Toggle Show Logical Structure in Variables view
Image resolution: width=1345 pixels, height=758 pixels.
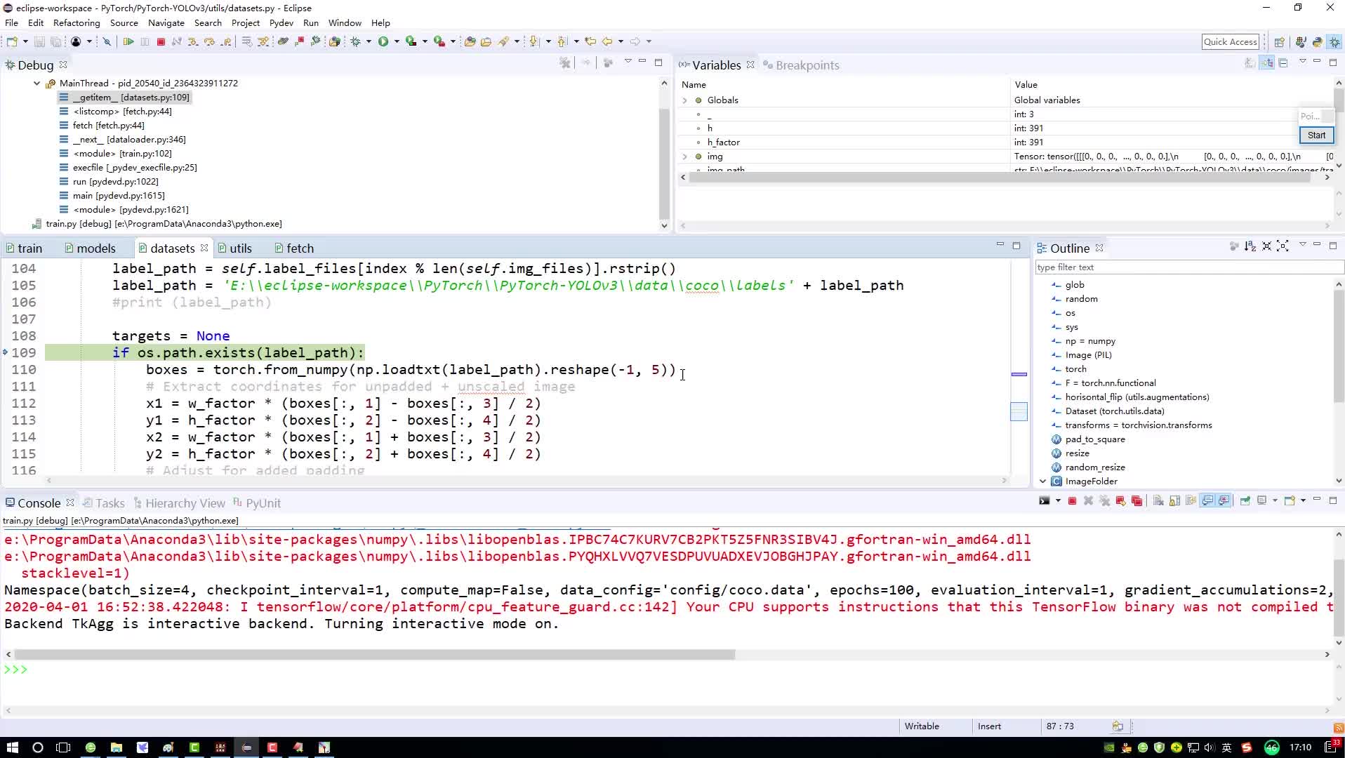(x=1267, y=63)
